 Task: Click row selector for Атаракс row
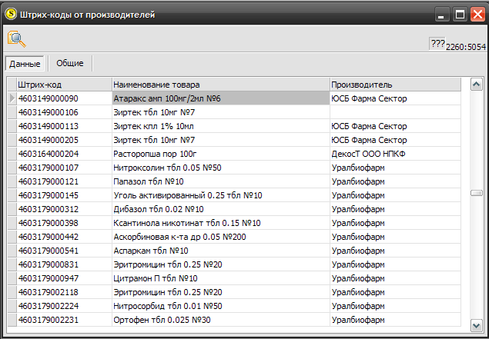(x=12, y=98)
